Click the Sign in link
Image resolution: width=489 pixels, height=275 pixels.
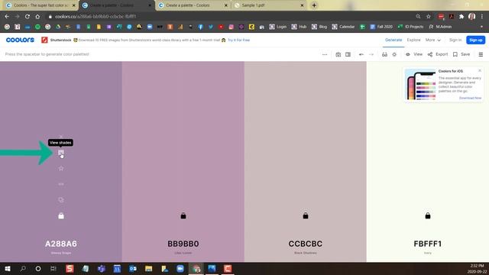coord(455,40)
